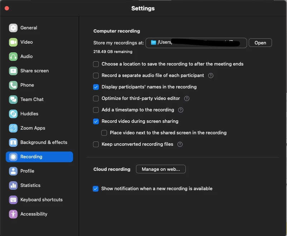Uncheck Display participants' names in the recording
The image size is (287, 236).
pos(96,87)
